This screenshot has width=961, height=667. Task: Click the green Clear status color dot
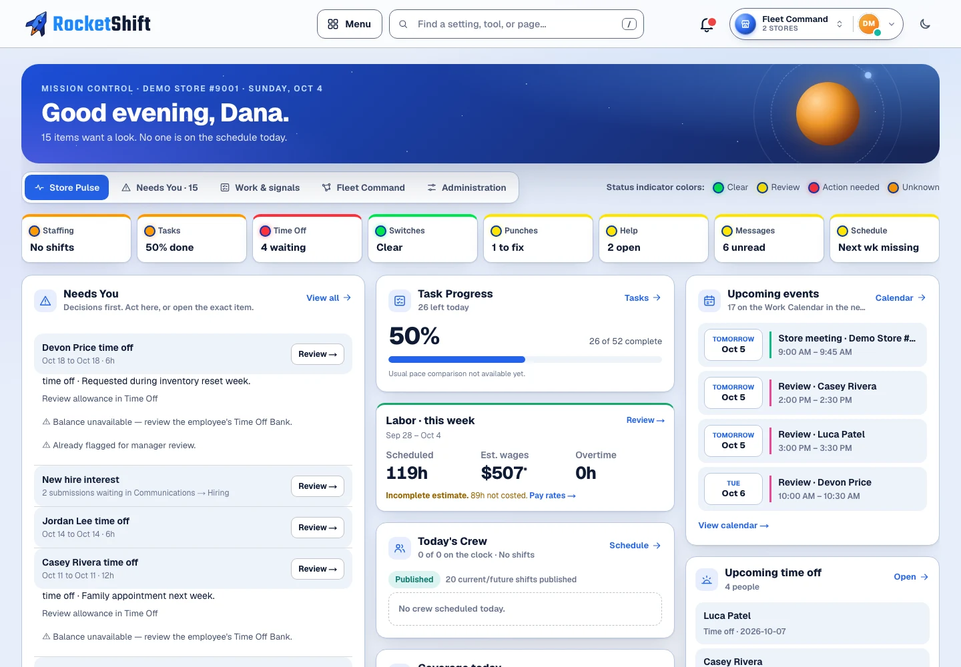point(719,187)
